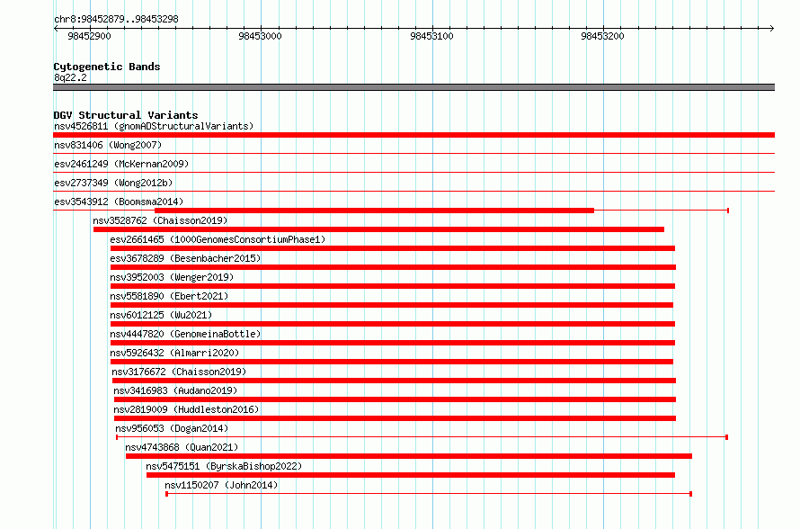The image size is (800, 529).
Task: Click the red bar under esv3543912 Boomsma2014
Action: (374, 211)
